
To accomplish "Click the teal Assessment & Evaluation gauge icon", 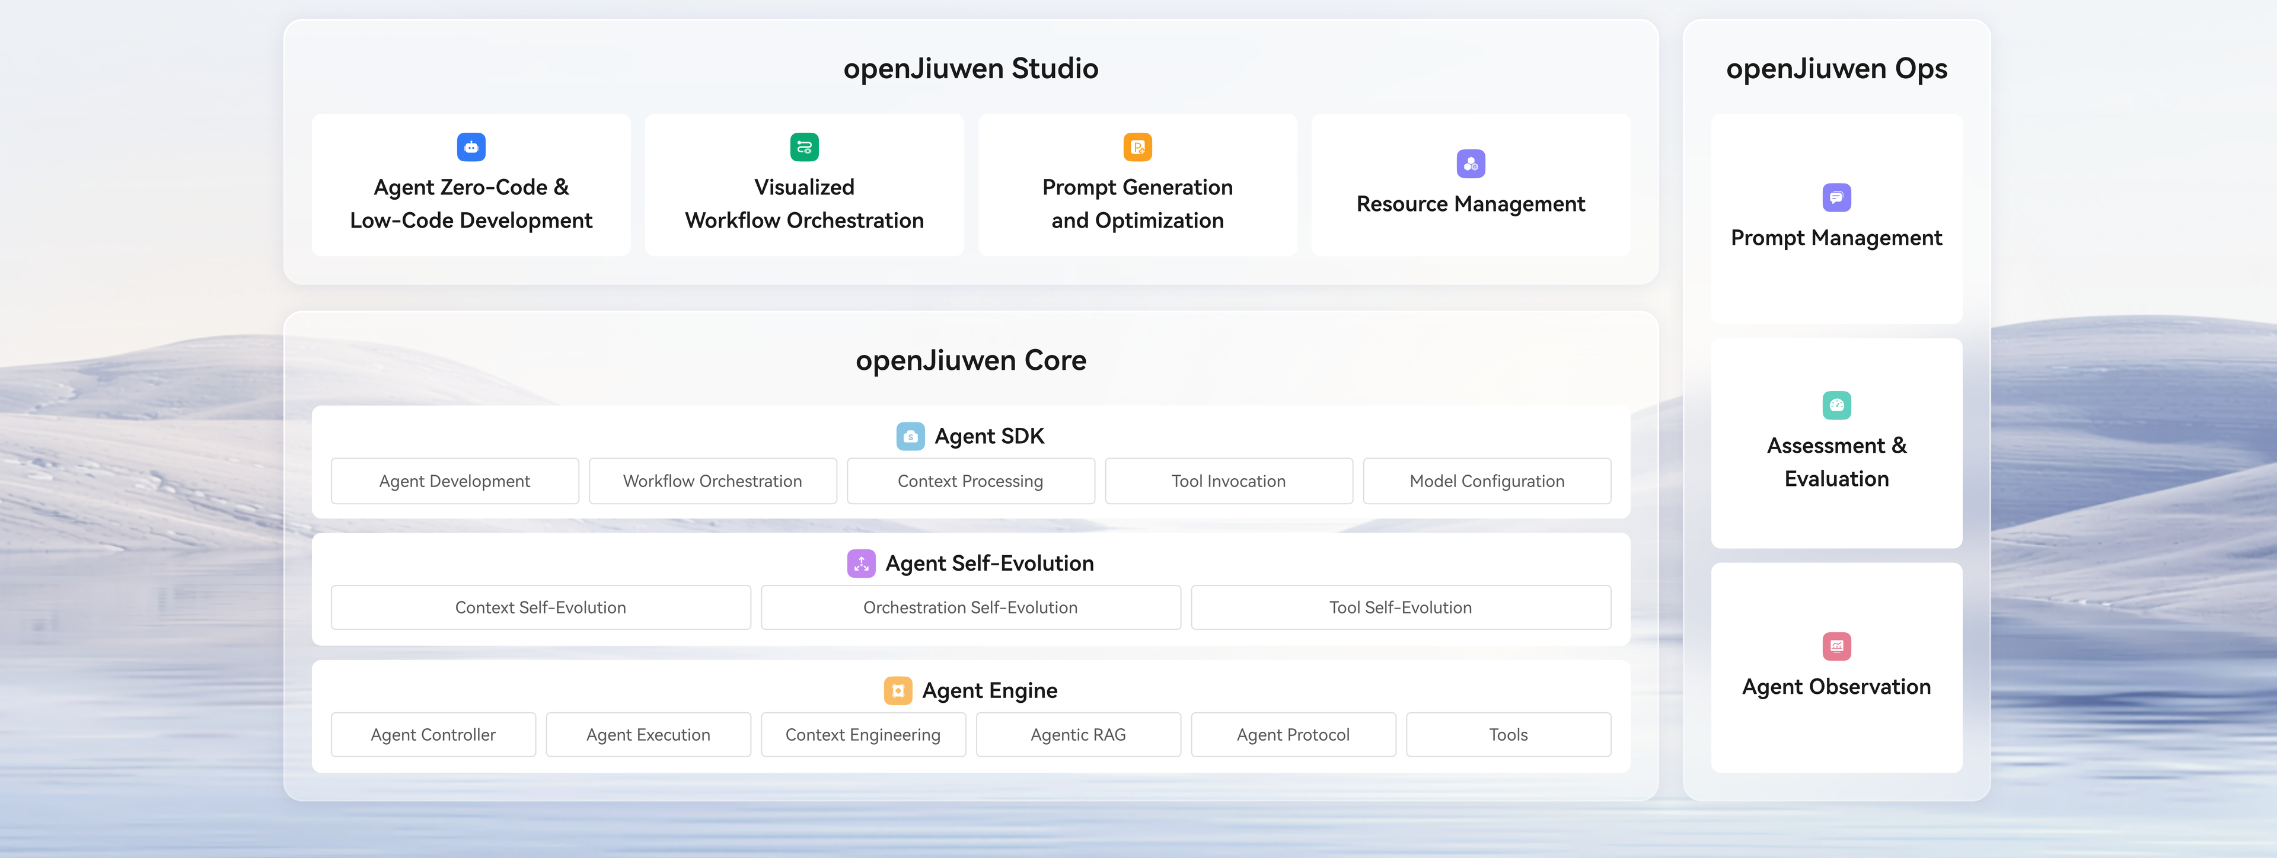I will 1836,405.
